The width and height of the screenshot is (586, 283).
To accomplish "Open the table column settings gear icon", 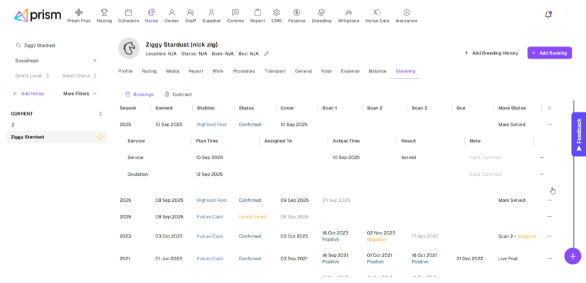I will coord(550,108).
